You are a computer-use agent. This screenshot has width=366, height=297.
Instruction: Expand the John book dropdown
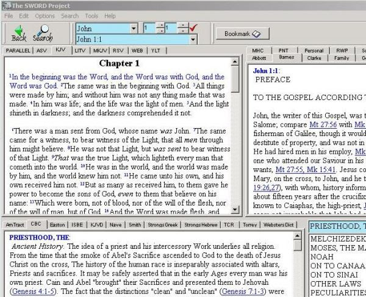tap(134, 29)
